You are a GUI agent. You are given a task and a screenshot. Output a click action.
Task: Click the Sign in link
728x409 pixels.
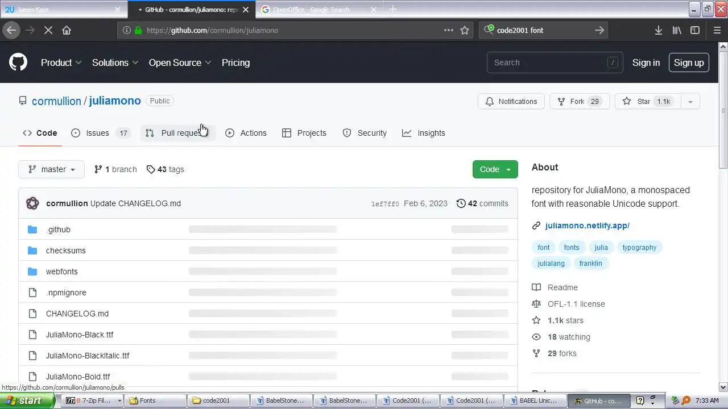[646, 62]
